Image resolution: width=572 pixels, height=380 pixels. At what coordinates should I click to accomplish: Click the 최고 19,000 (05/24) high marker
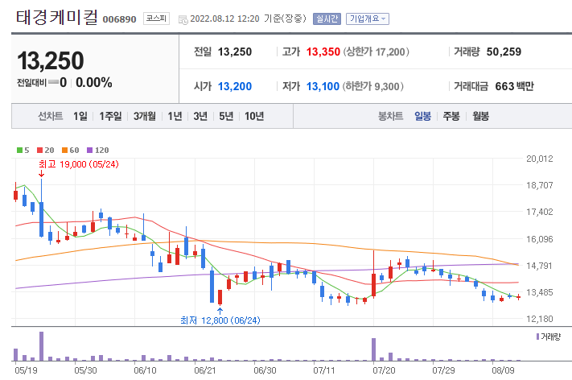(78, 164)
